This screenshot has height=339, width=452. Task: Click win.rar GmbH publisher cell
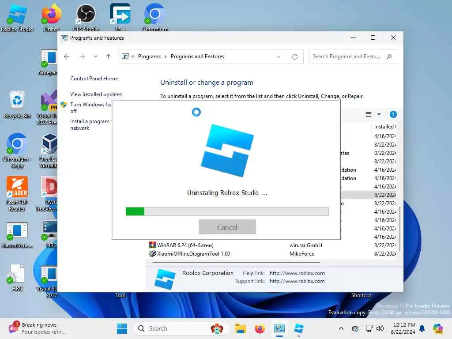click(306, 245)
